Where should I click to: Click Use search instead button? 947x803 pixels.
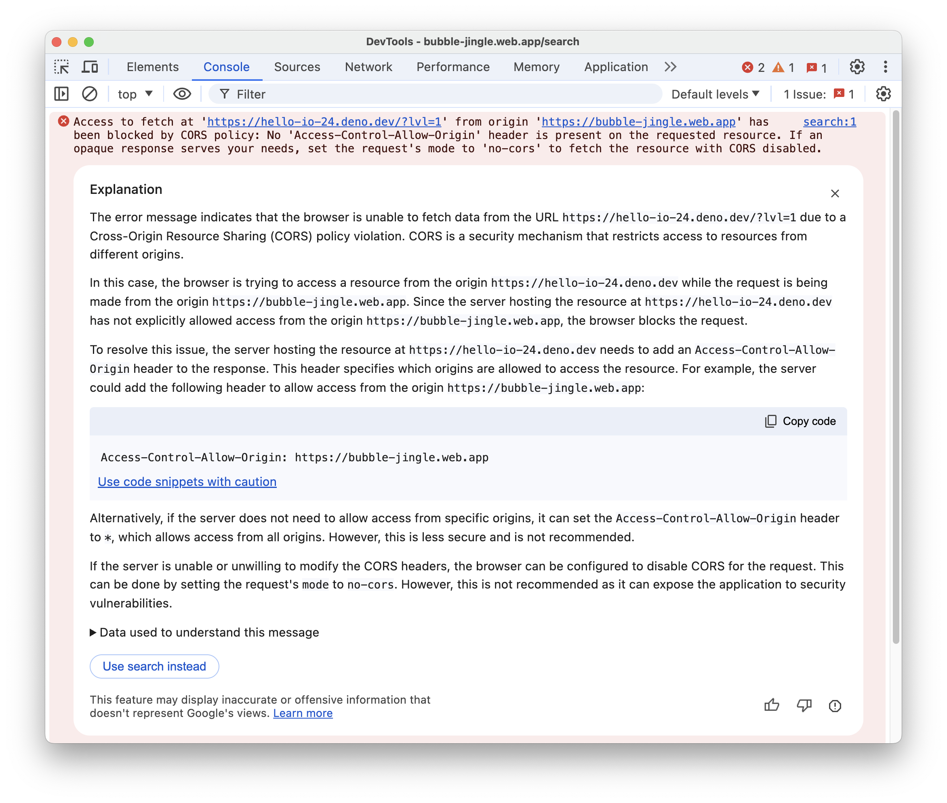point(154,666)
